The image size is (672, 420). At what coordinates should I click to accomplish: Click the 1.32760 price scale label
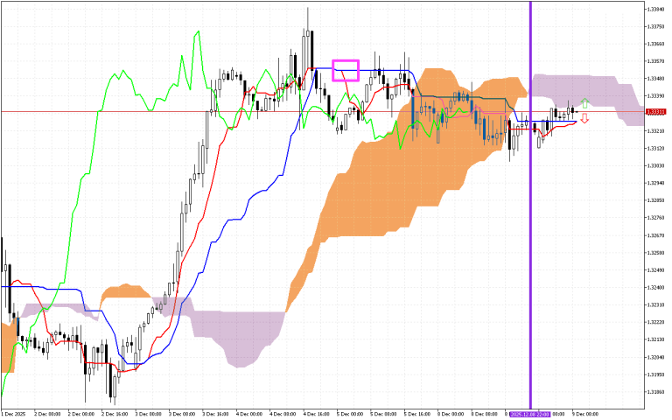point(655,218)
